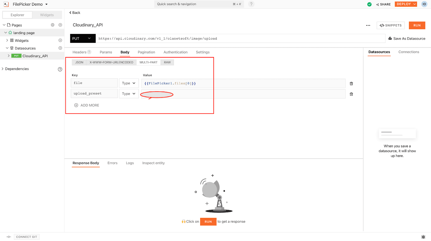Delete the upload_preset key row
431x241 pixels.
pos(351,94)
